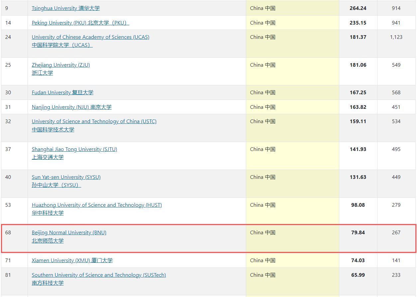Select the count number 267
The width and height of the screenshot is (417, 297).
pyautogui.click(x=396, y=233)
